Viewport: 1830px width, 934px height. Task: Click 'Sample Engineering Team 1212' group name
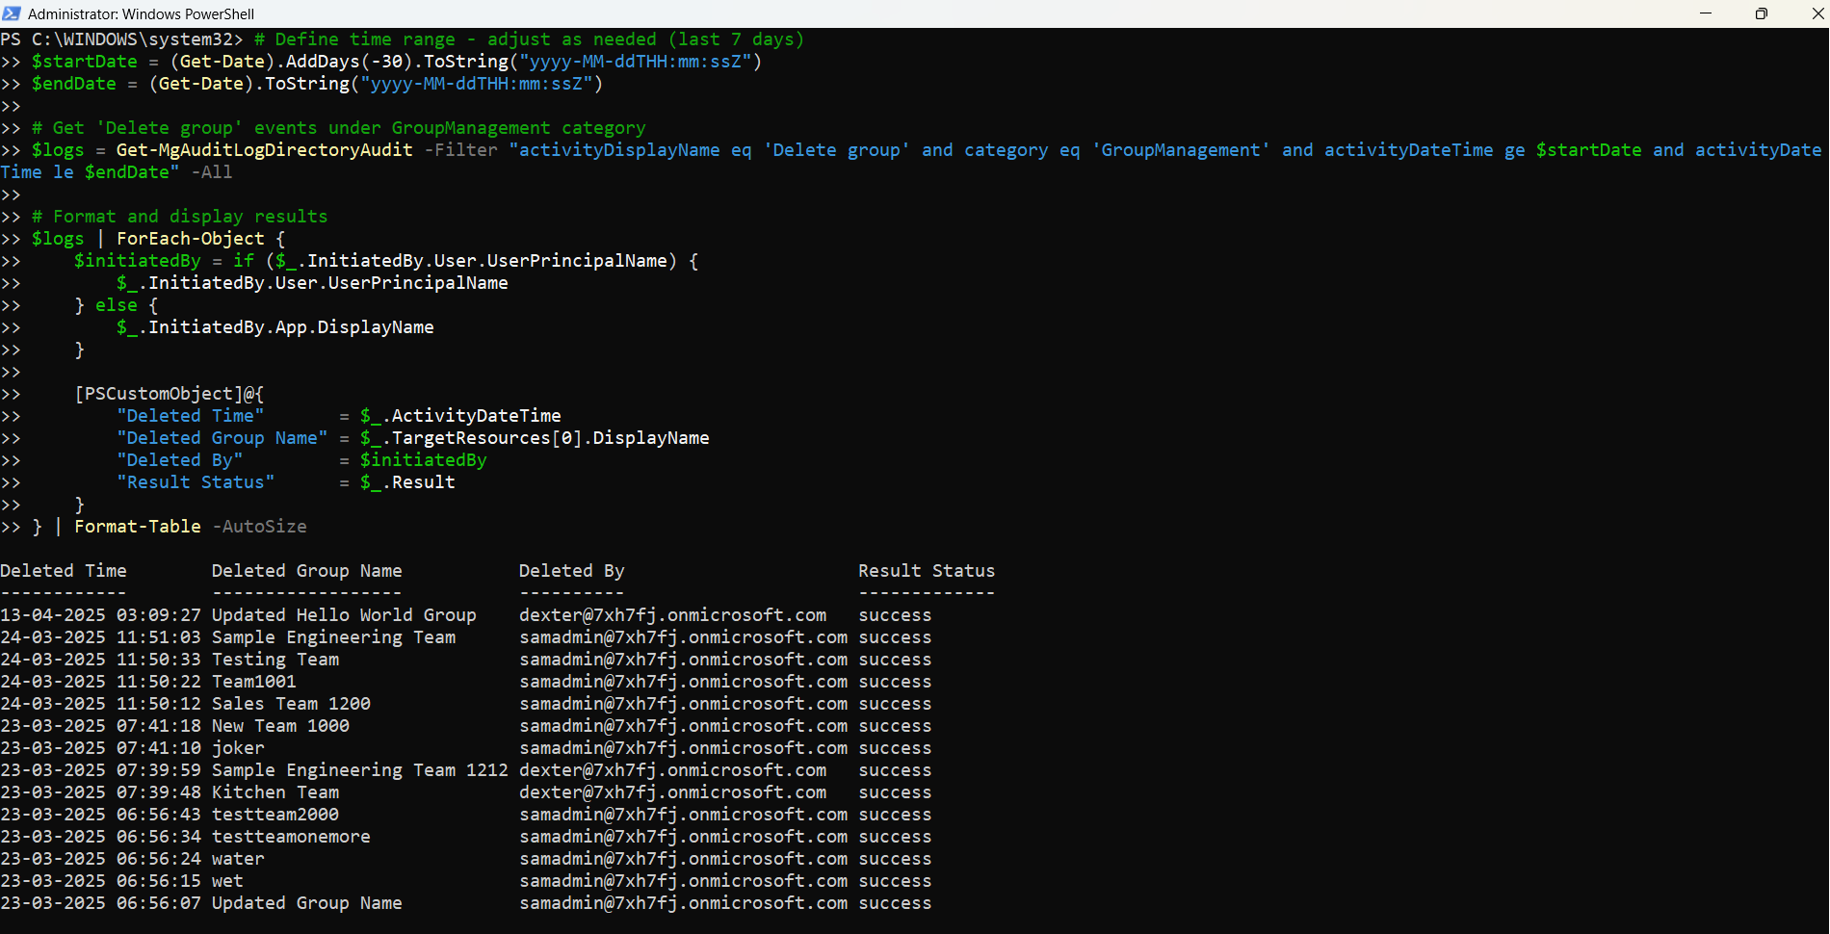359,770
